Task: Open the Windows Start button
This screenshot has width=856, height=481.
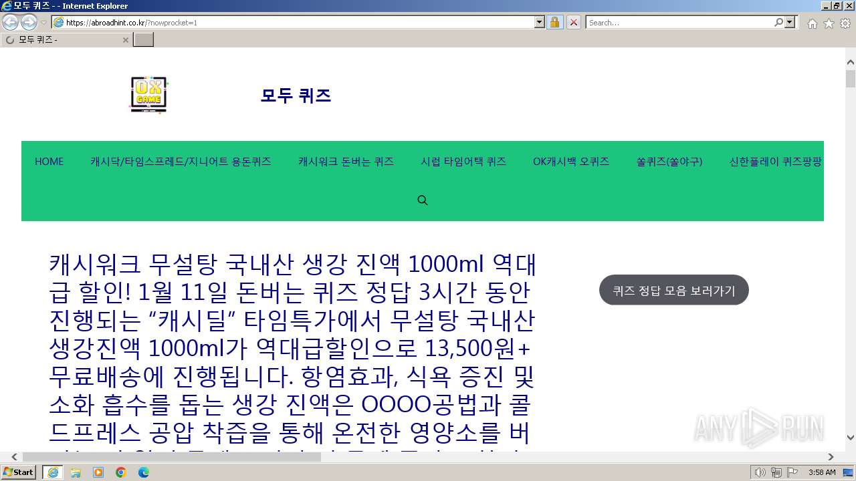Action: tap(19, 472)
